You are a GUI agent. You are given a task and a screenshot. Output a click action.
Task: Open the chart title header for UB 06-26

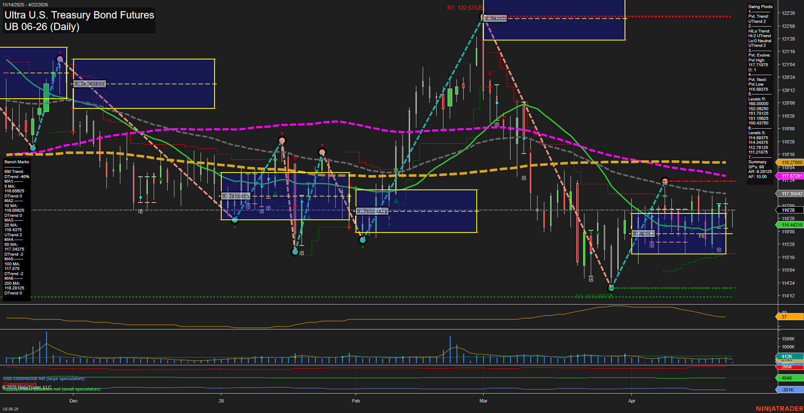pyautogui.click(x=78, y=20)
